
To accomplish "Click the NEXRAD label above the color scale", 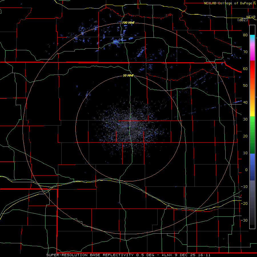I will pyautogui.click(x=251, y=17).
